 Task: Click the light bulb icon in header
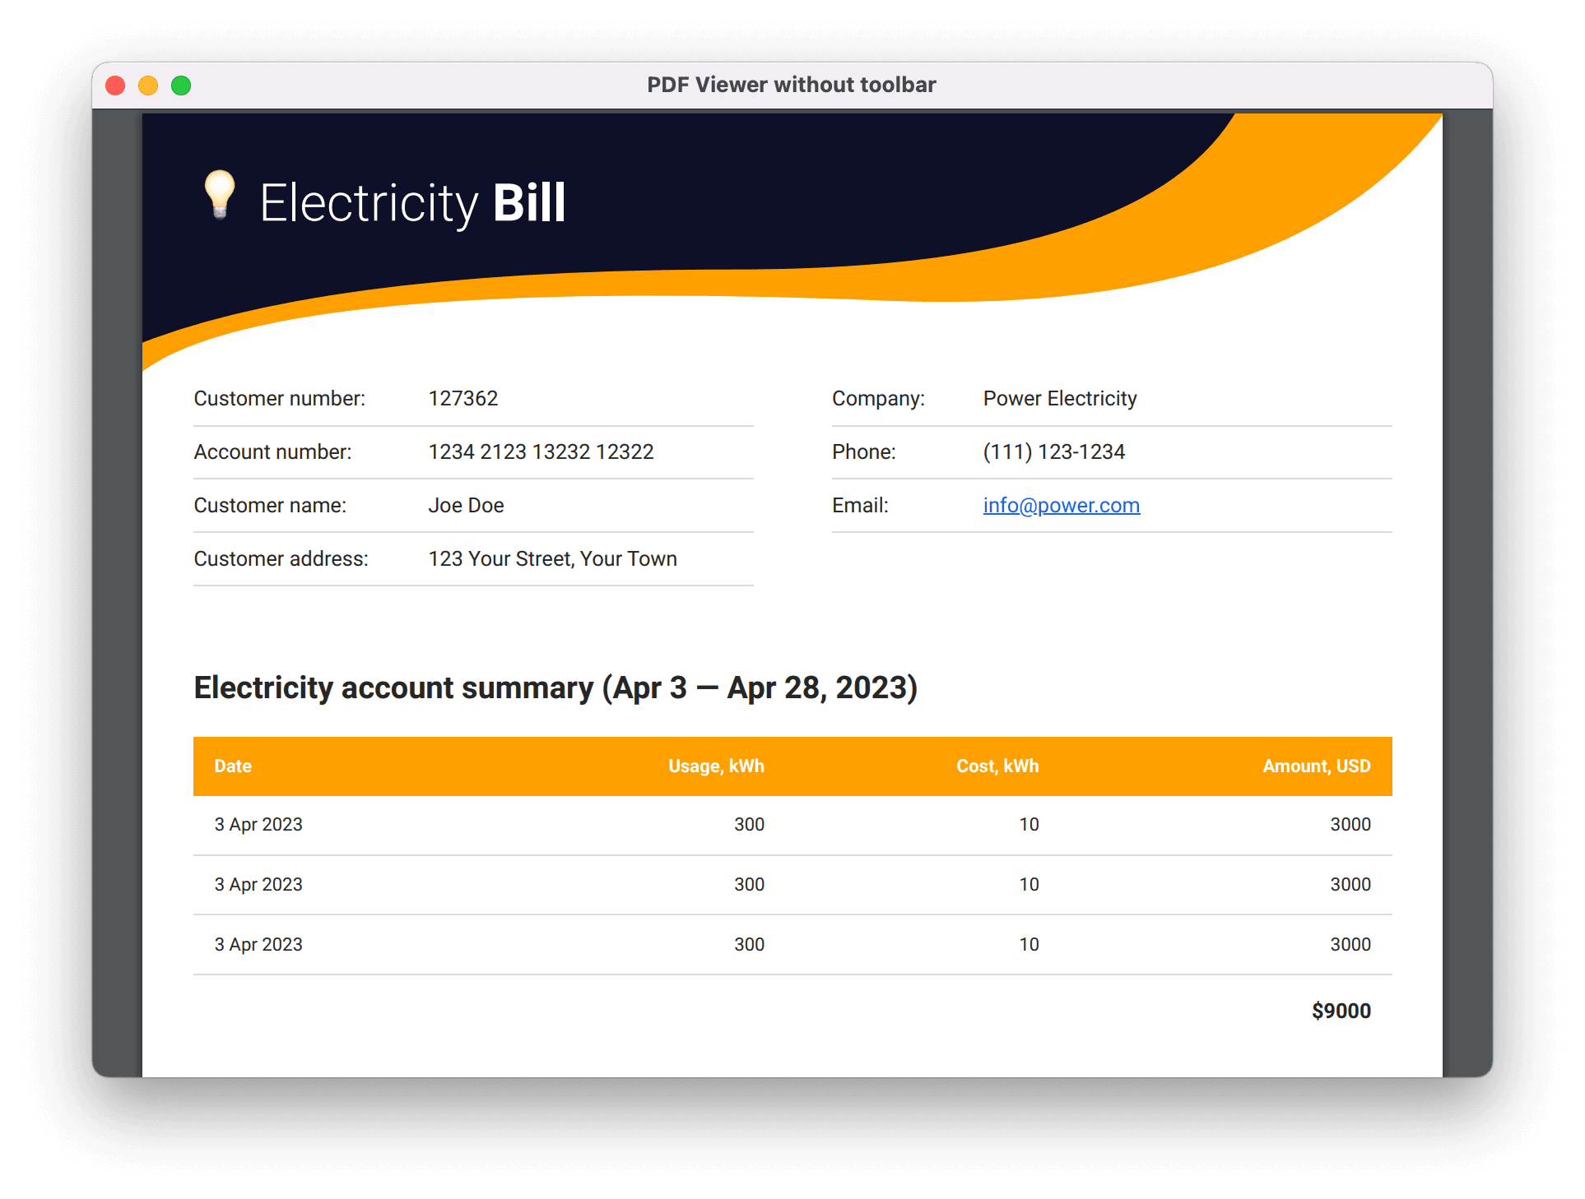coord(220,194)
